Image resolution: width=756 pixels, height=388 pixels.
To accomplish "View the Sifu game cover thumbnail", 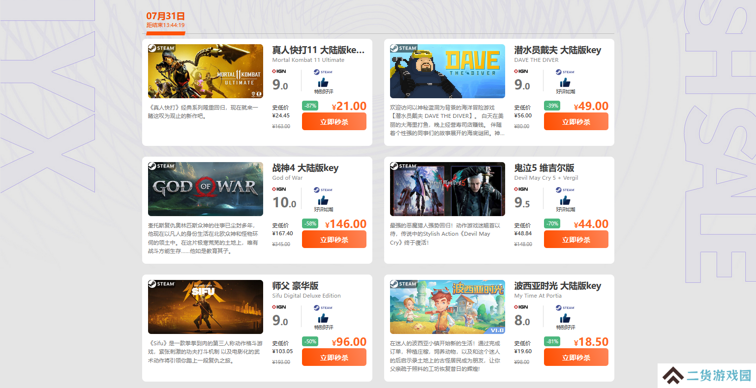I will [x=206, y=307].
